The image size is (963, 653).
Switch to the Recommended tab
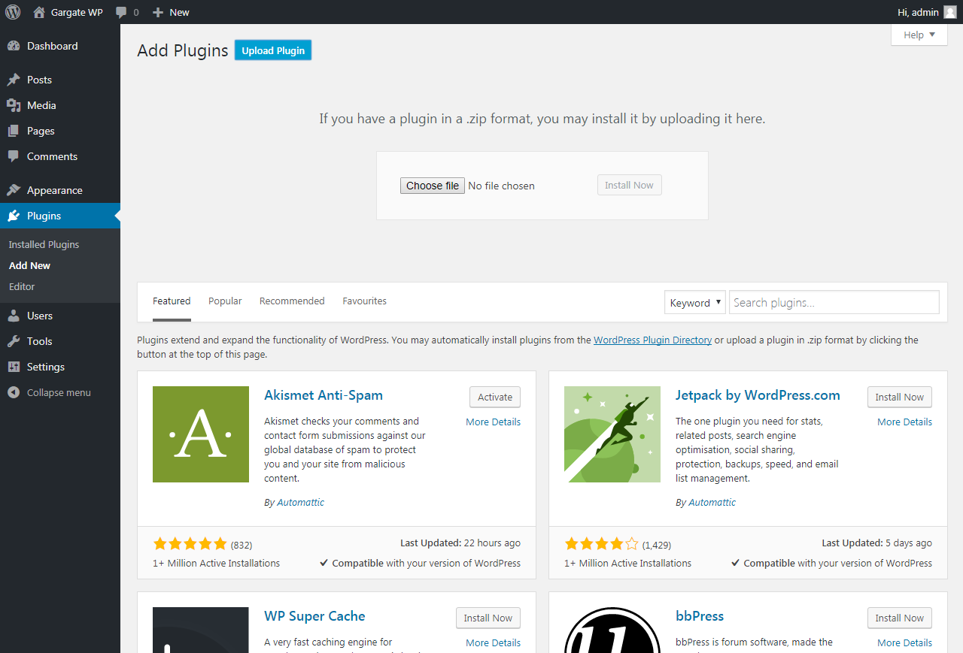[x=292, y=301]
